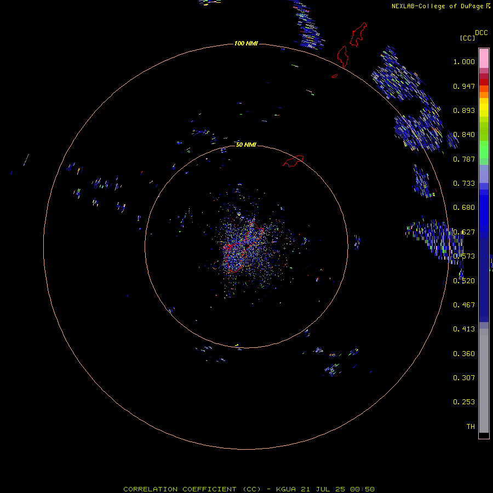Click the 0.253 scale value
The width and height of the screenshot is (493, 493).
464,402
